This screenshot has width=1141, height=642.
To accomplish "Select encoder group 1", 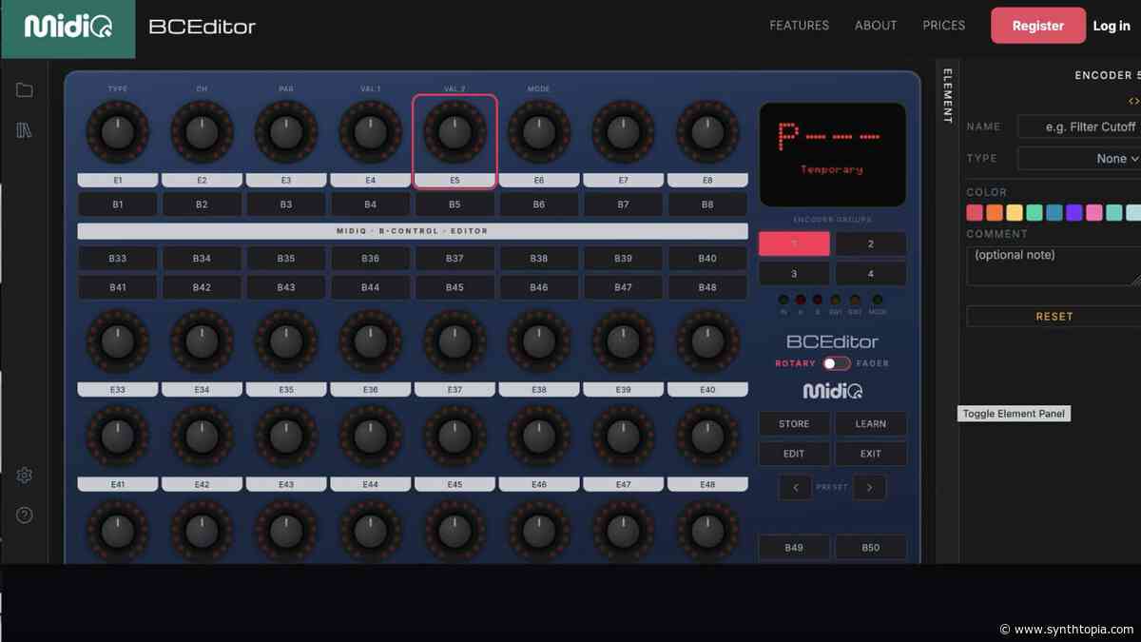I will [x=794, y=243].
